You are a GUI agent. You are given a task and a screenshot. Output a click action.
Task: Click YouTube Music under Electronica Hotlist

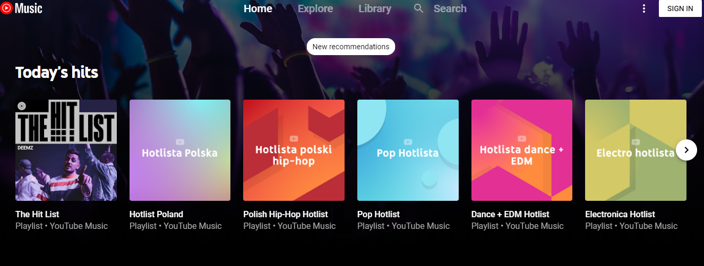coord(649,226)
